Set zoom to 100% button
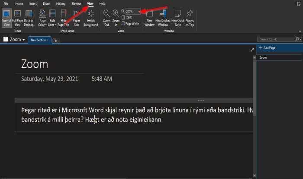The width and height of the screenshot is (303, 179). pyautogui.click(x=128, y=18)
